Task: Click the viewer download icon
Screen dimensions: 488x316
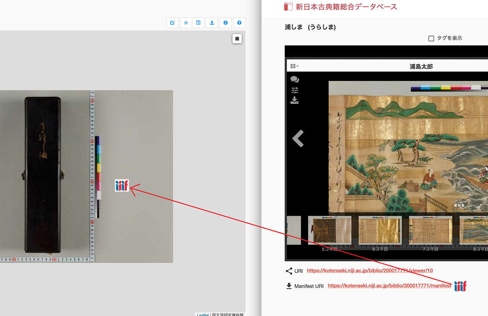Action: click(294, 100)
